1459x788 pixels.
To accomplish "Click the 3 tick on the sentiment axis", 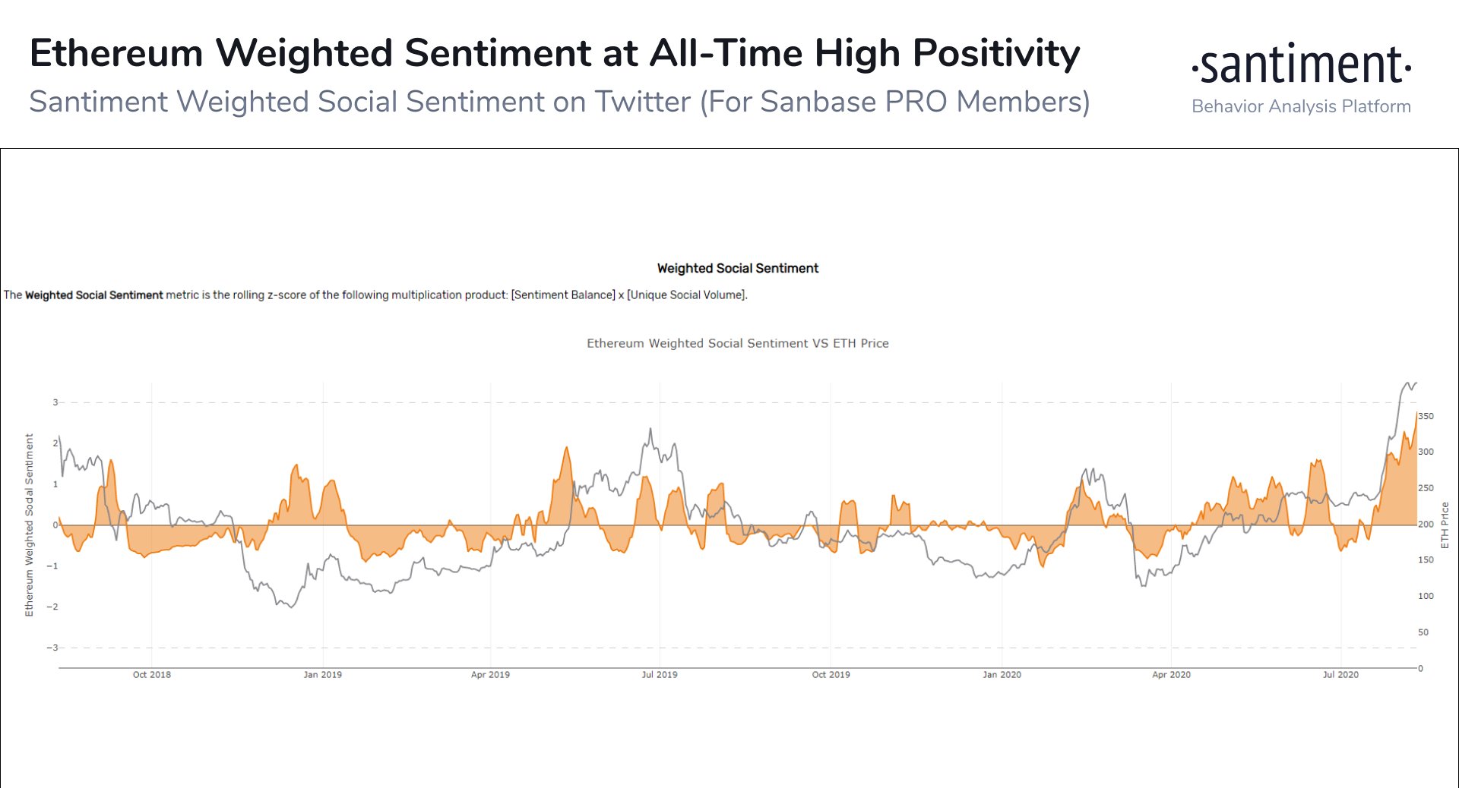I will pos(55,402).
